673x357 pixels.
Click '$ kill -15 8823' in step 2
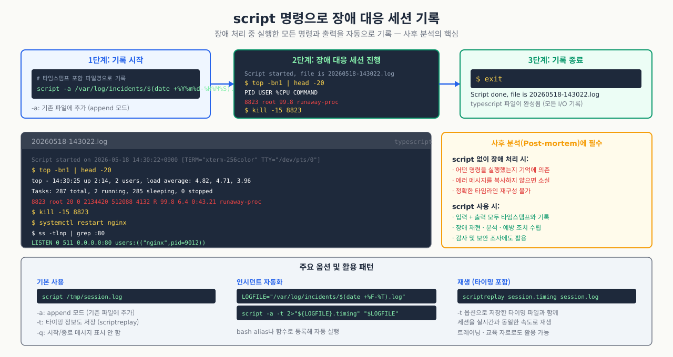click(273, 110)
